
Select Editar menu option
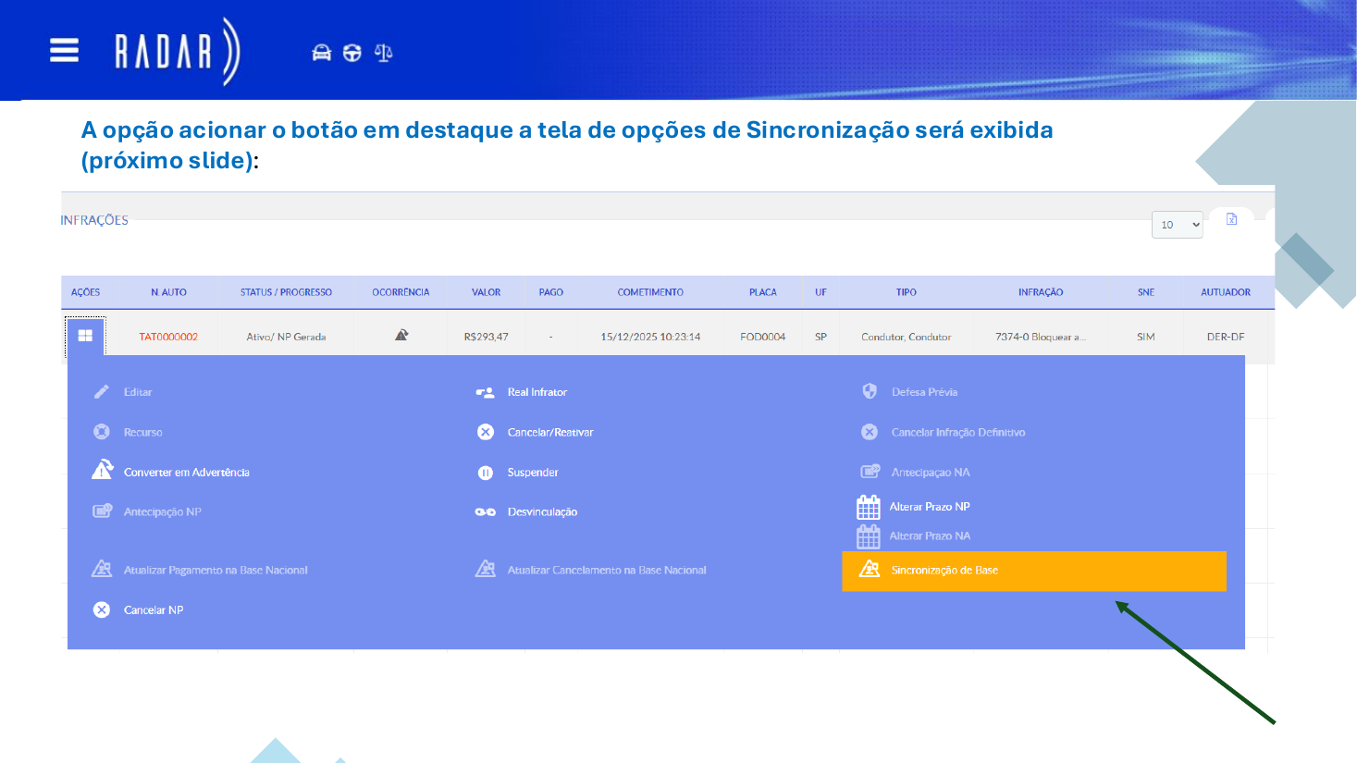138,392
